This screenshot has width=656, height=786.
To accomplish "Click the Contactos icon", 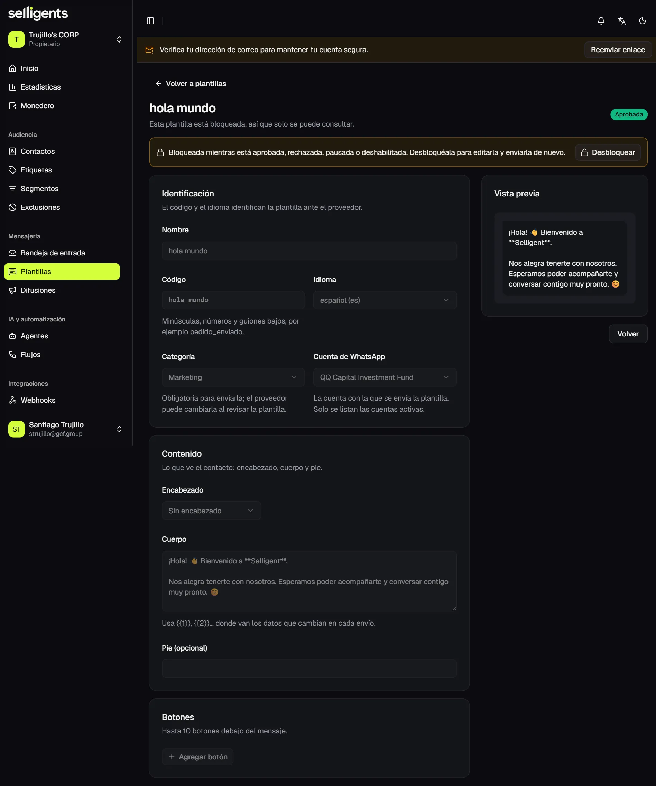I will click(12, 151).
